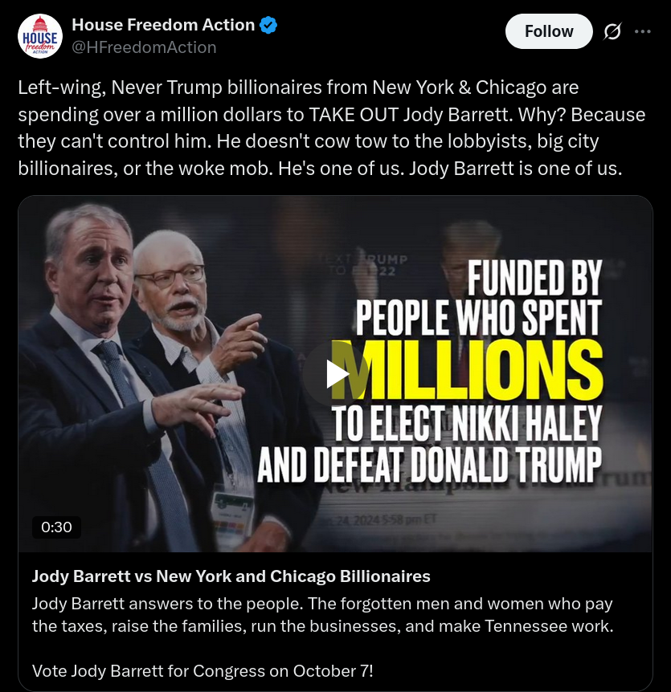Expand the three-dot more options menu
The width and height of the screenshot is (671, 692).
643,31
